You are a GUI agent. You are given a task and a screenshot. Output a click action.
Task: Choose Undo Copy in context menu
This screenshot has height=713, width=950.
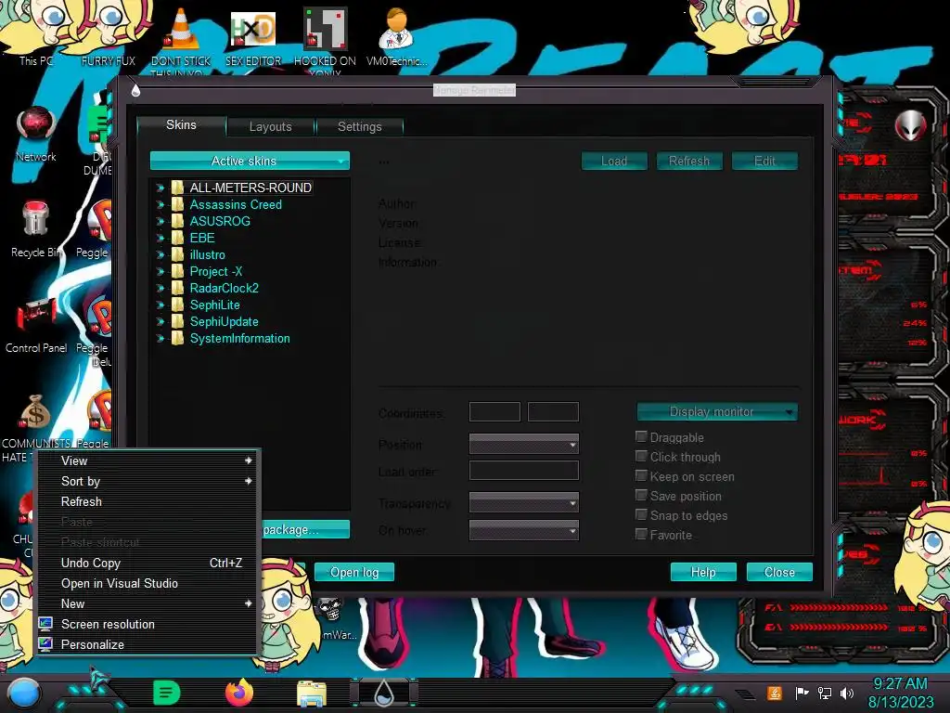coord(148,563)
